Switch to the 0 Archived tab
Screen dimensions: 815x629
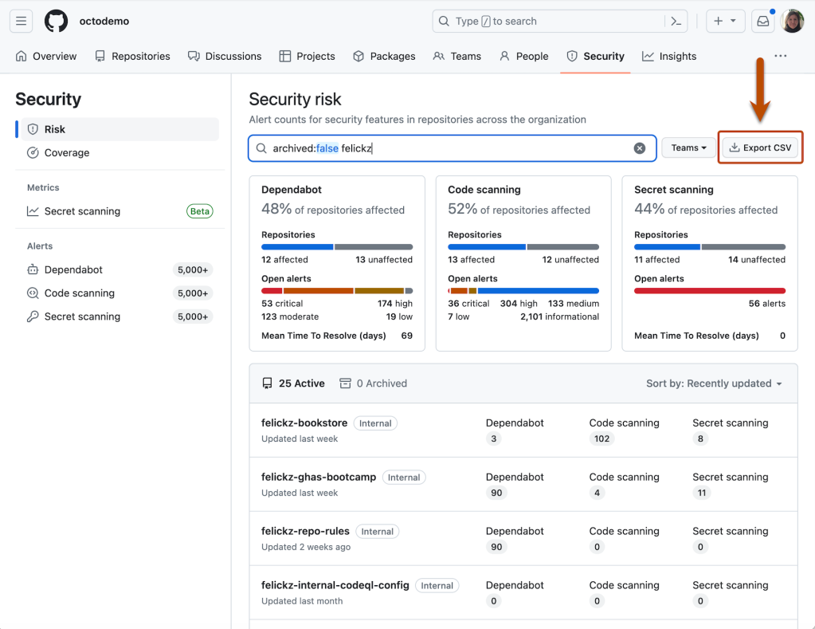[x=373, y=383]
